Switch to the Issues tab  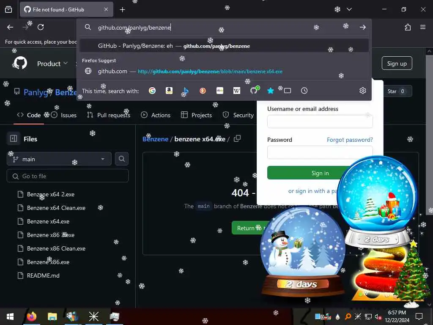pyautogui.click(x=64, y=115)
